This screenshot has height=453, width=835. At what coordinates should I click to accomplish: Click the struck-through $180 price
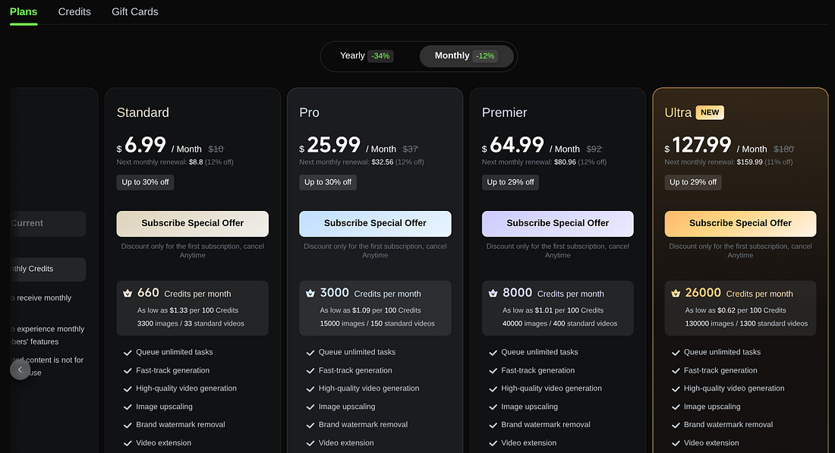(x=784, y=149)
